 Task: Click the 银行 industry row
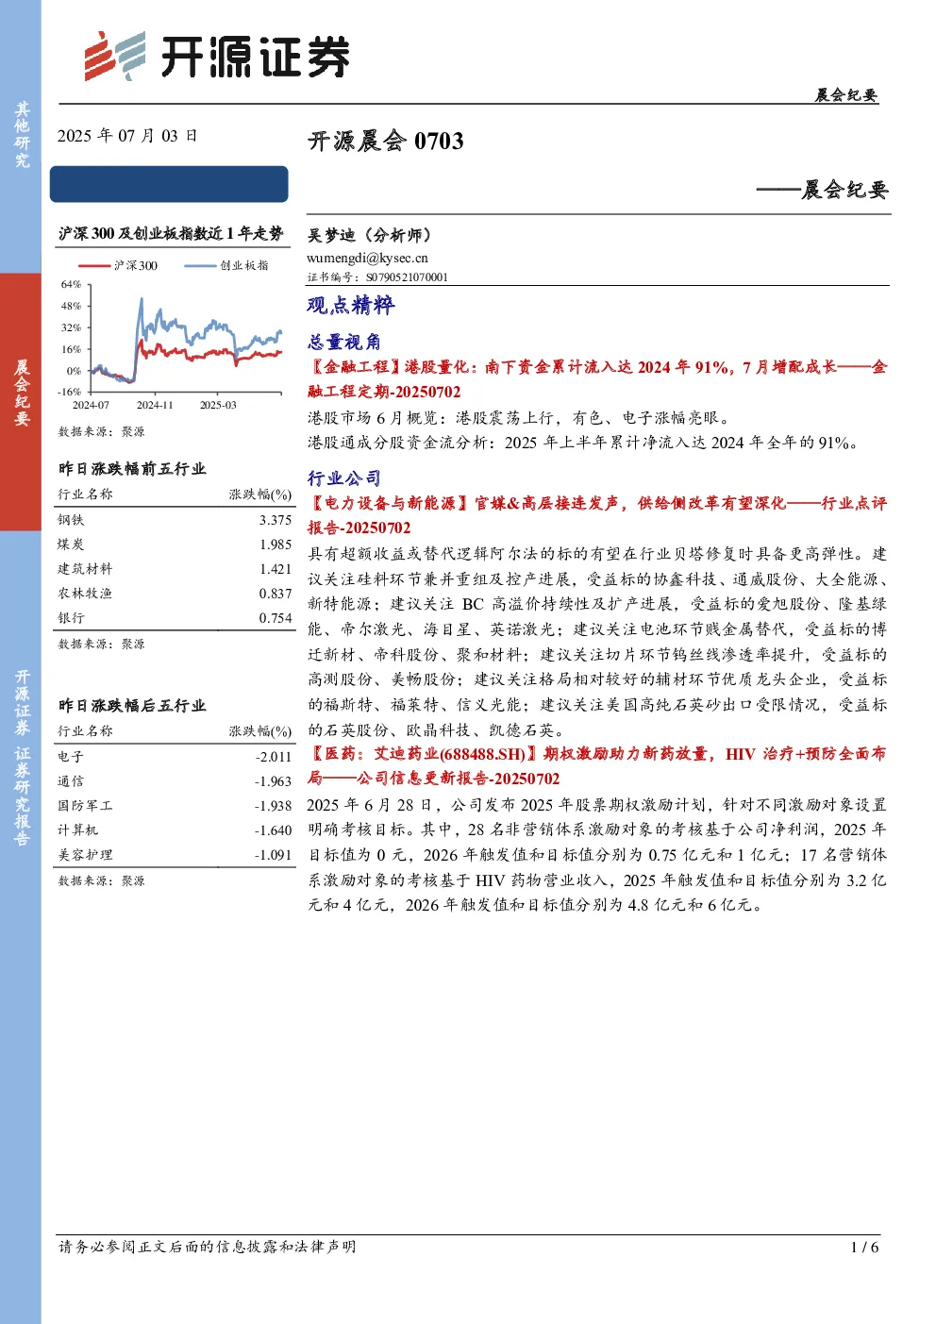pyautogui.click(x=175, y=618)
